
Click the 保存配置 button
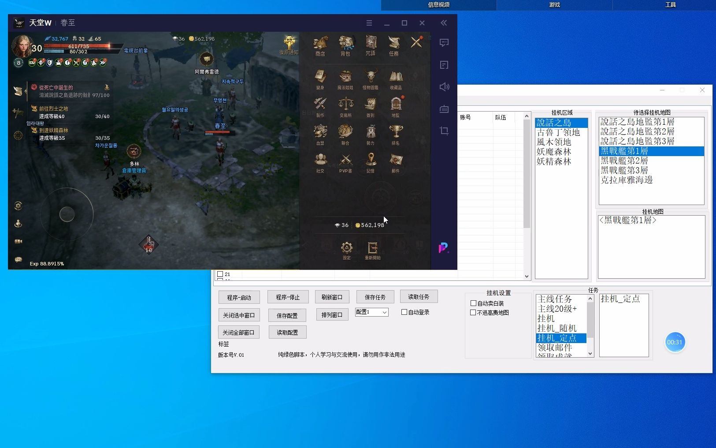287,316
